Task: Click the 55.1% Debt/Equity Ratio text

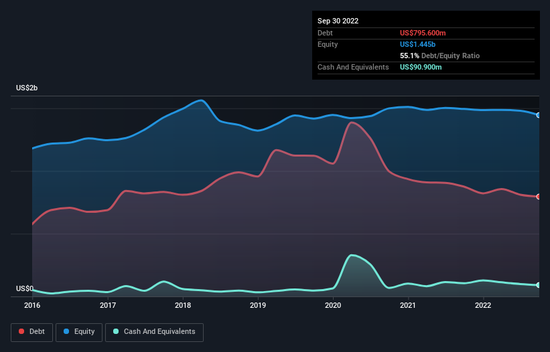Action: [x=439, y=56]
